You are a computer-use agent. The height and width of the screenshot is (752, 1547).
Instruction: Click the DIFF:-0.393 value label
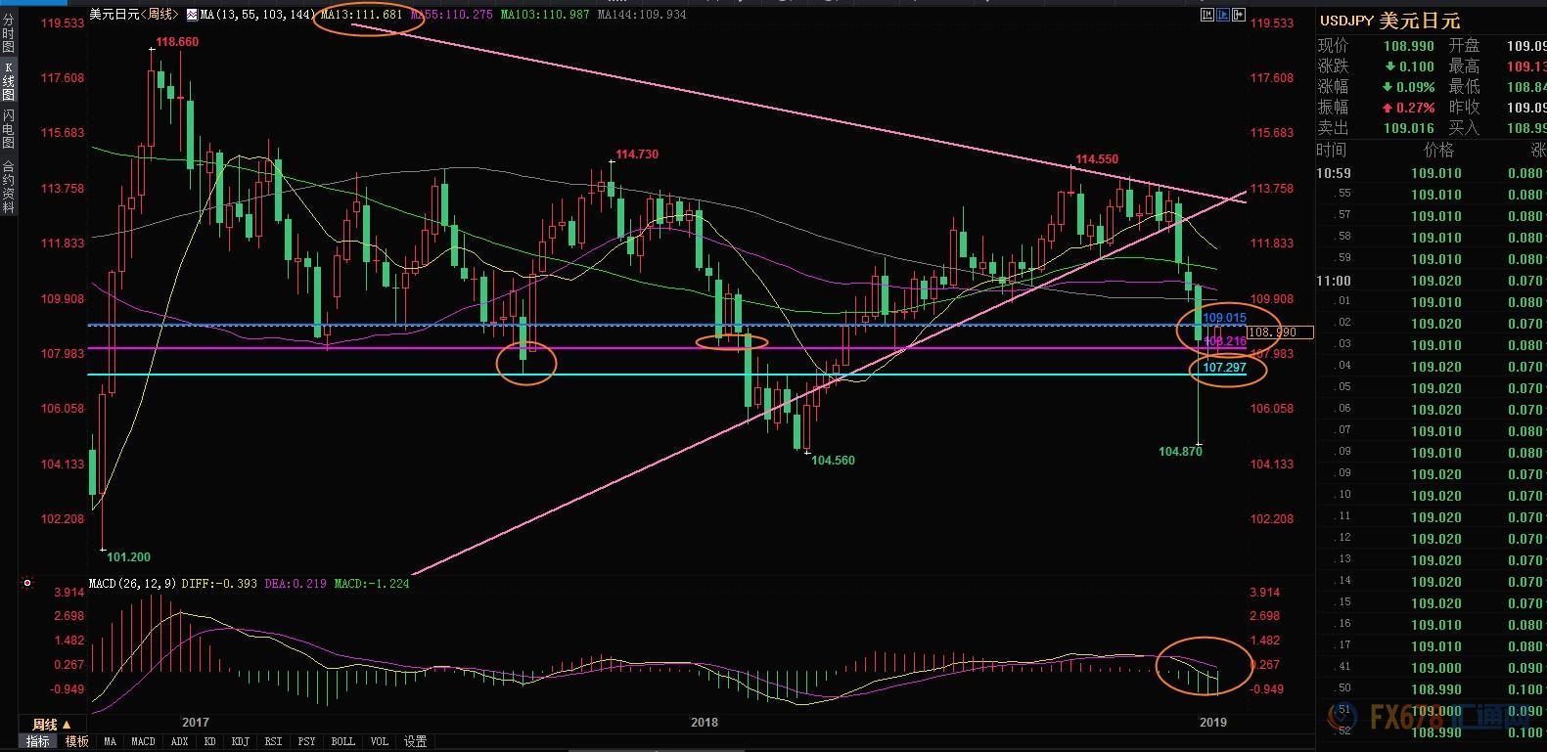(x=221, y=584)
